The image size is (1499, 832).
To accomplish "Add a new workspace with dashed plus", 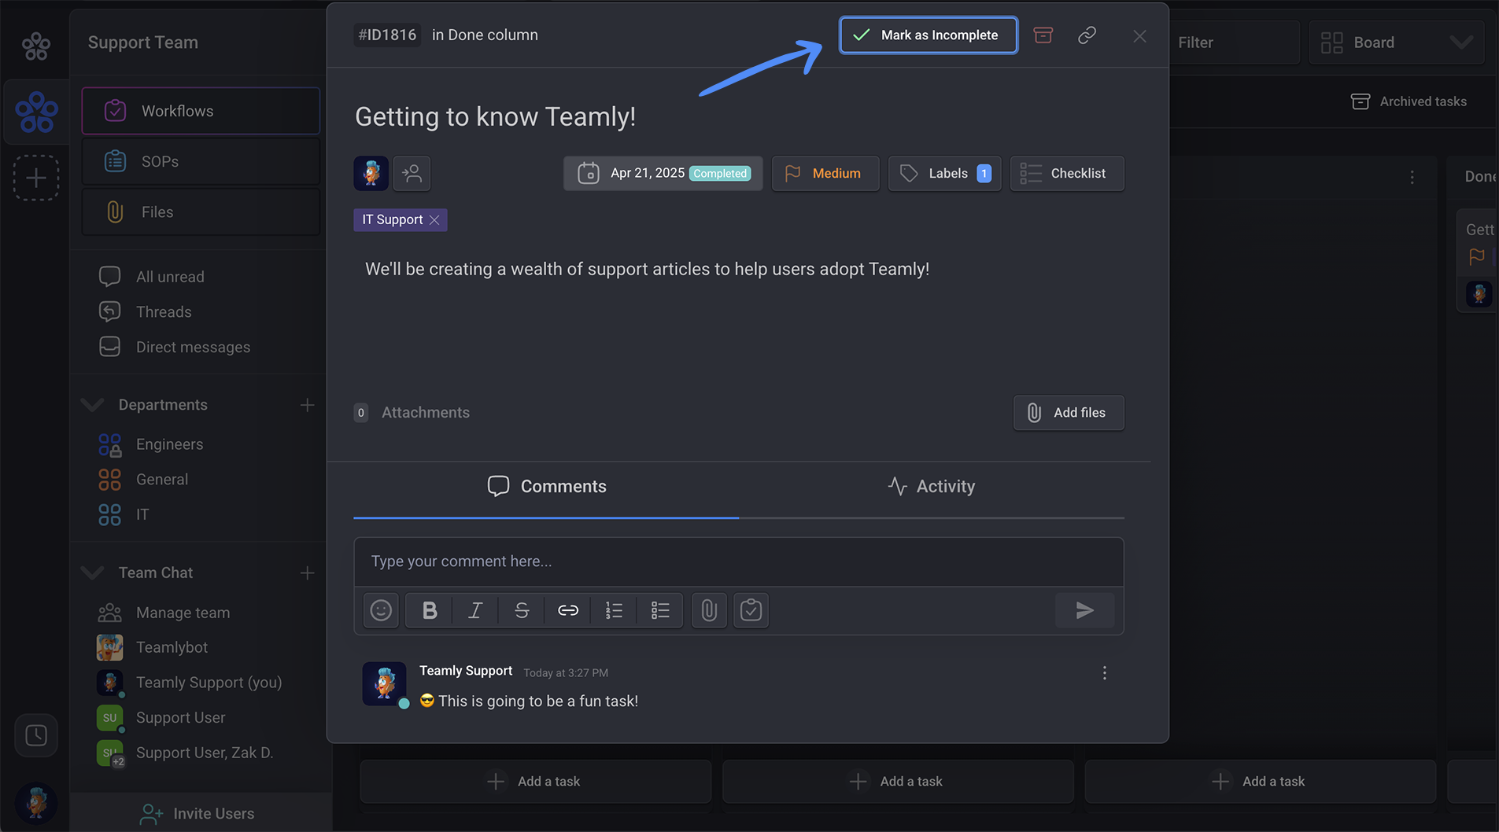I will (36, 178).
